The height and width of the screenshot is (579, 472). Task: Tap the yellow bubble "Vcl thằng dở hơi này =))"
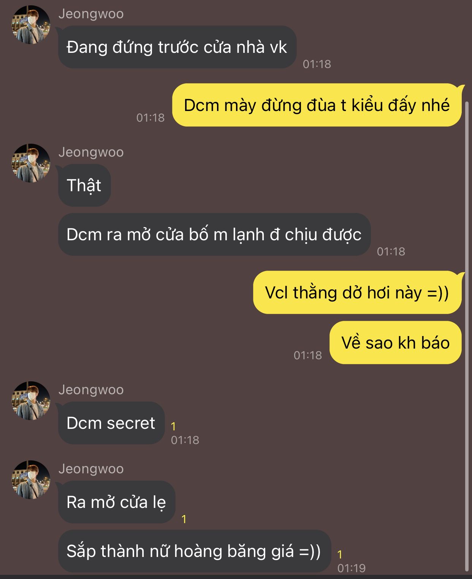(x=357, y=292)
